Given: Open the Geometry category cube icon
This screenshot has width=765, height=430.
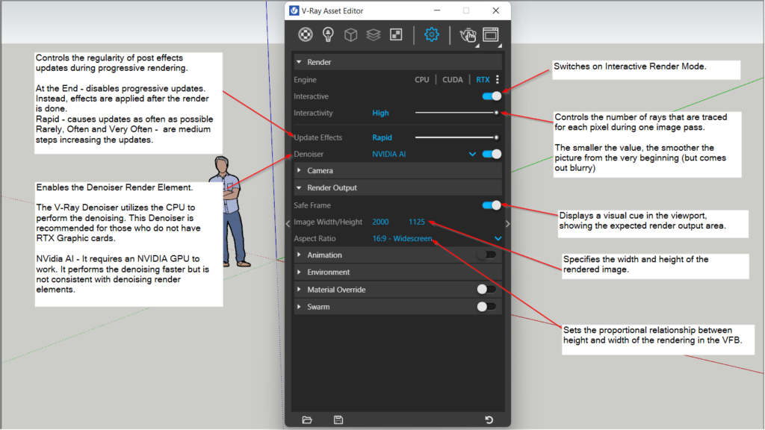Looking at the screenshot, I should (351, 34).
